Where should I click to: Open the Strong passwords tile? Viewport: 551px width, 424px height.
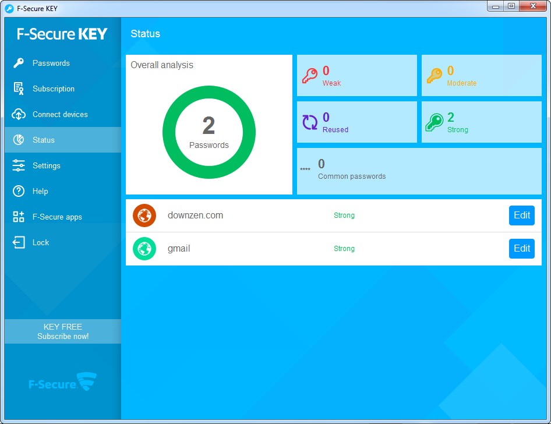coord(482,122)
